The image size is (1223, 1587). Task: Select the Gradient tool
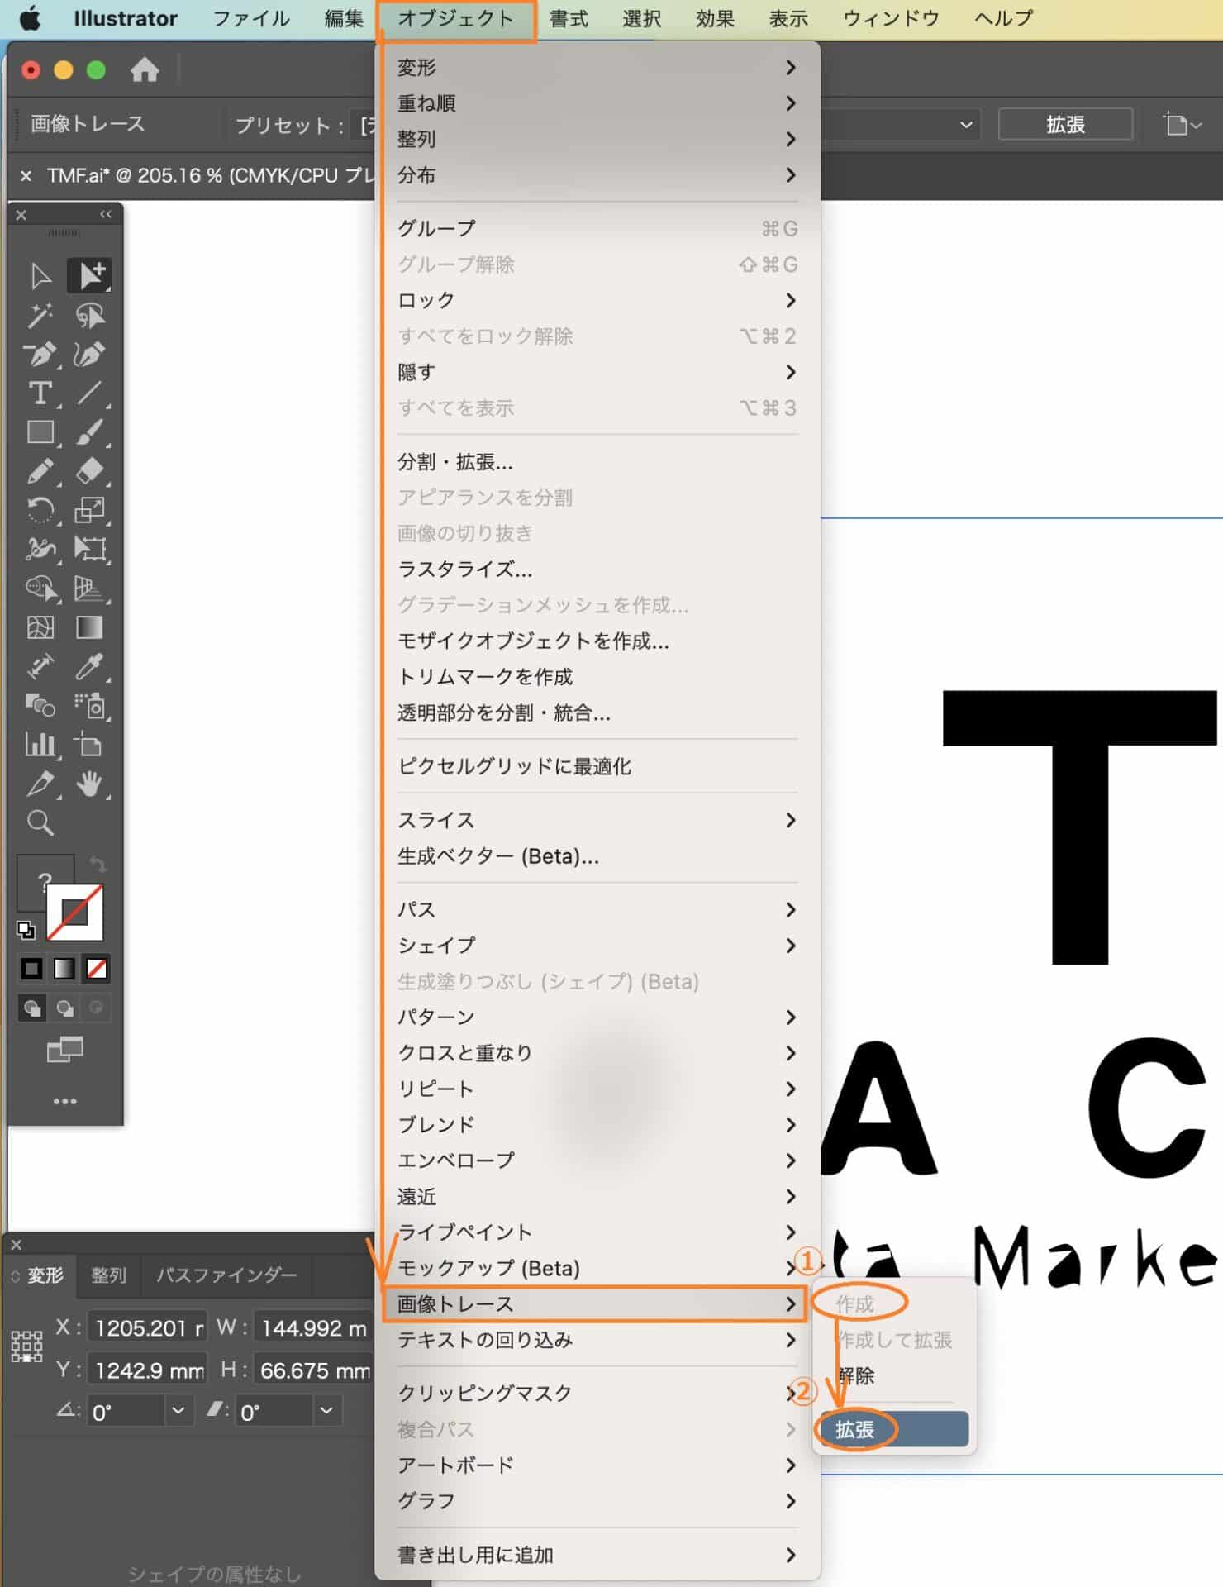coord(90,627)
